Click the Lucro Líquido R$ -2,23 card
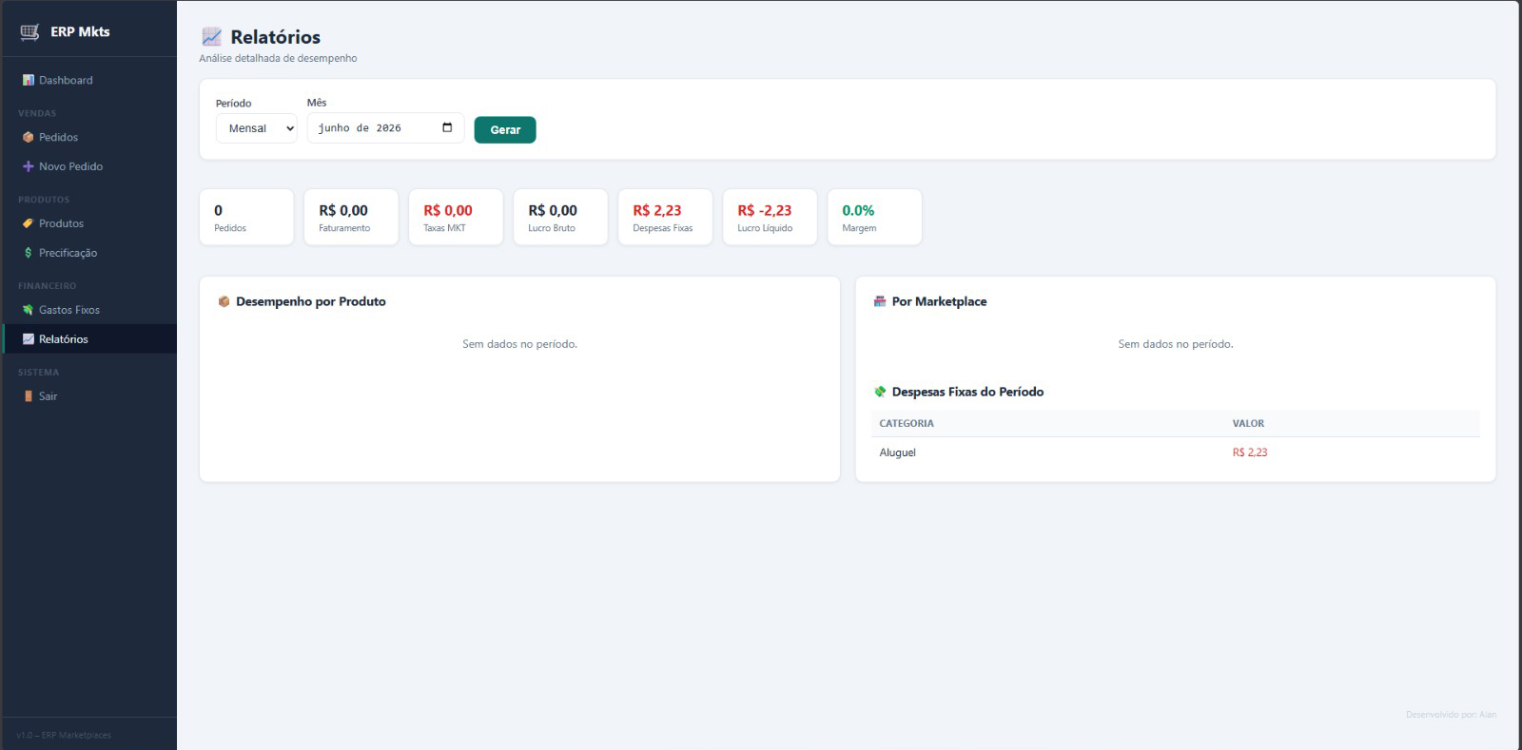This screenshot has width=1522, height=750. [770, 217]
